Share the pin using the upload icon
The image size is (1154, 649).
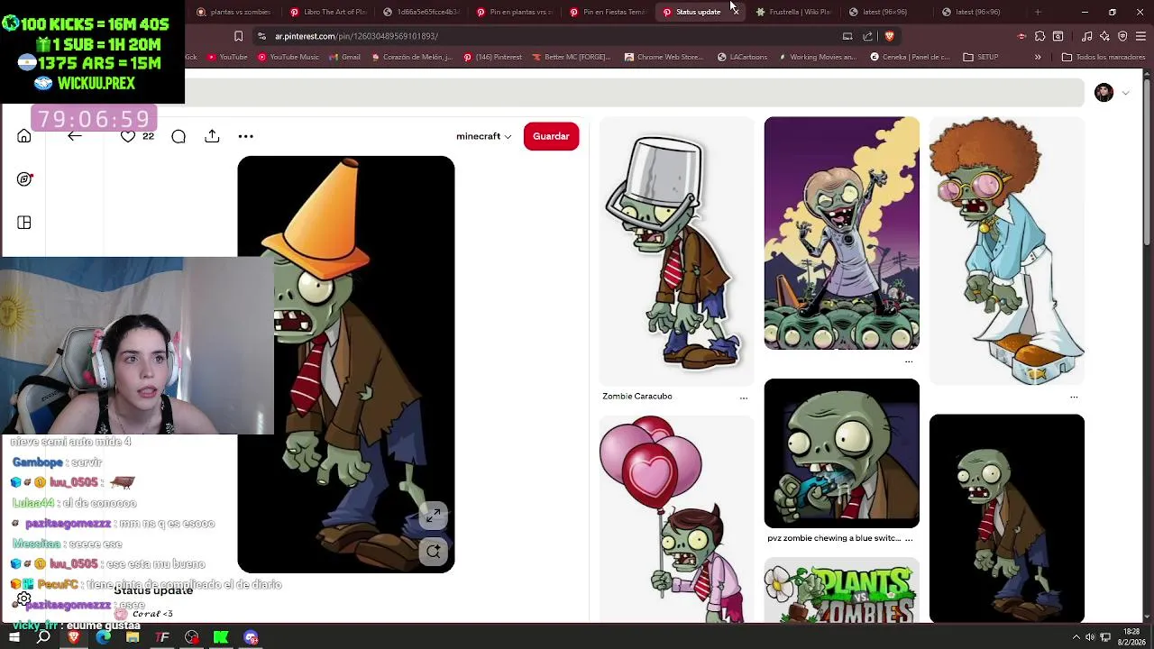[x=212, y=136]
